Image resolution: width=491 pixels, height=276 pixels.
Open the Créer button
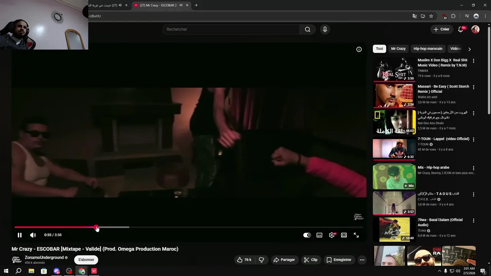[441, 29]
